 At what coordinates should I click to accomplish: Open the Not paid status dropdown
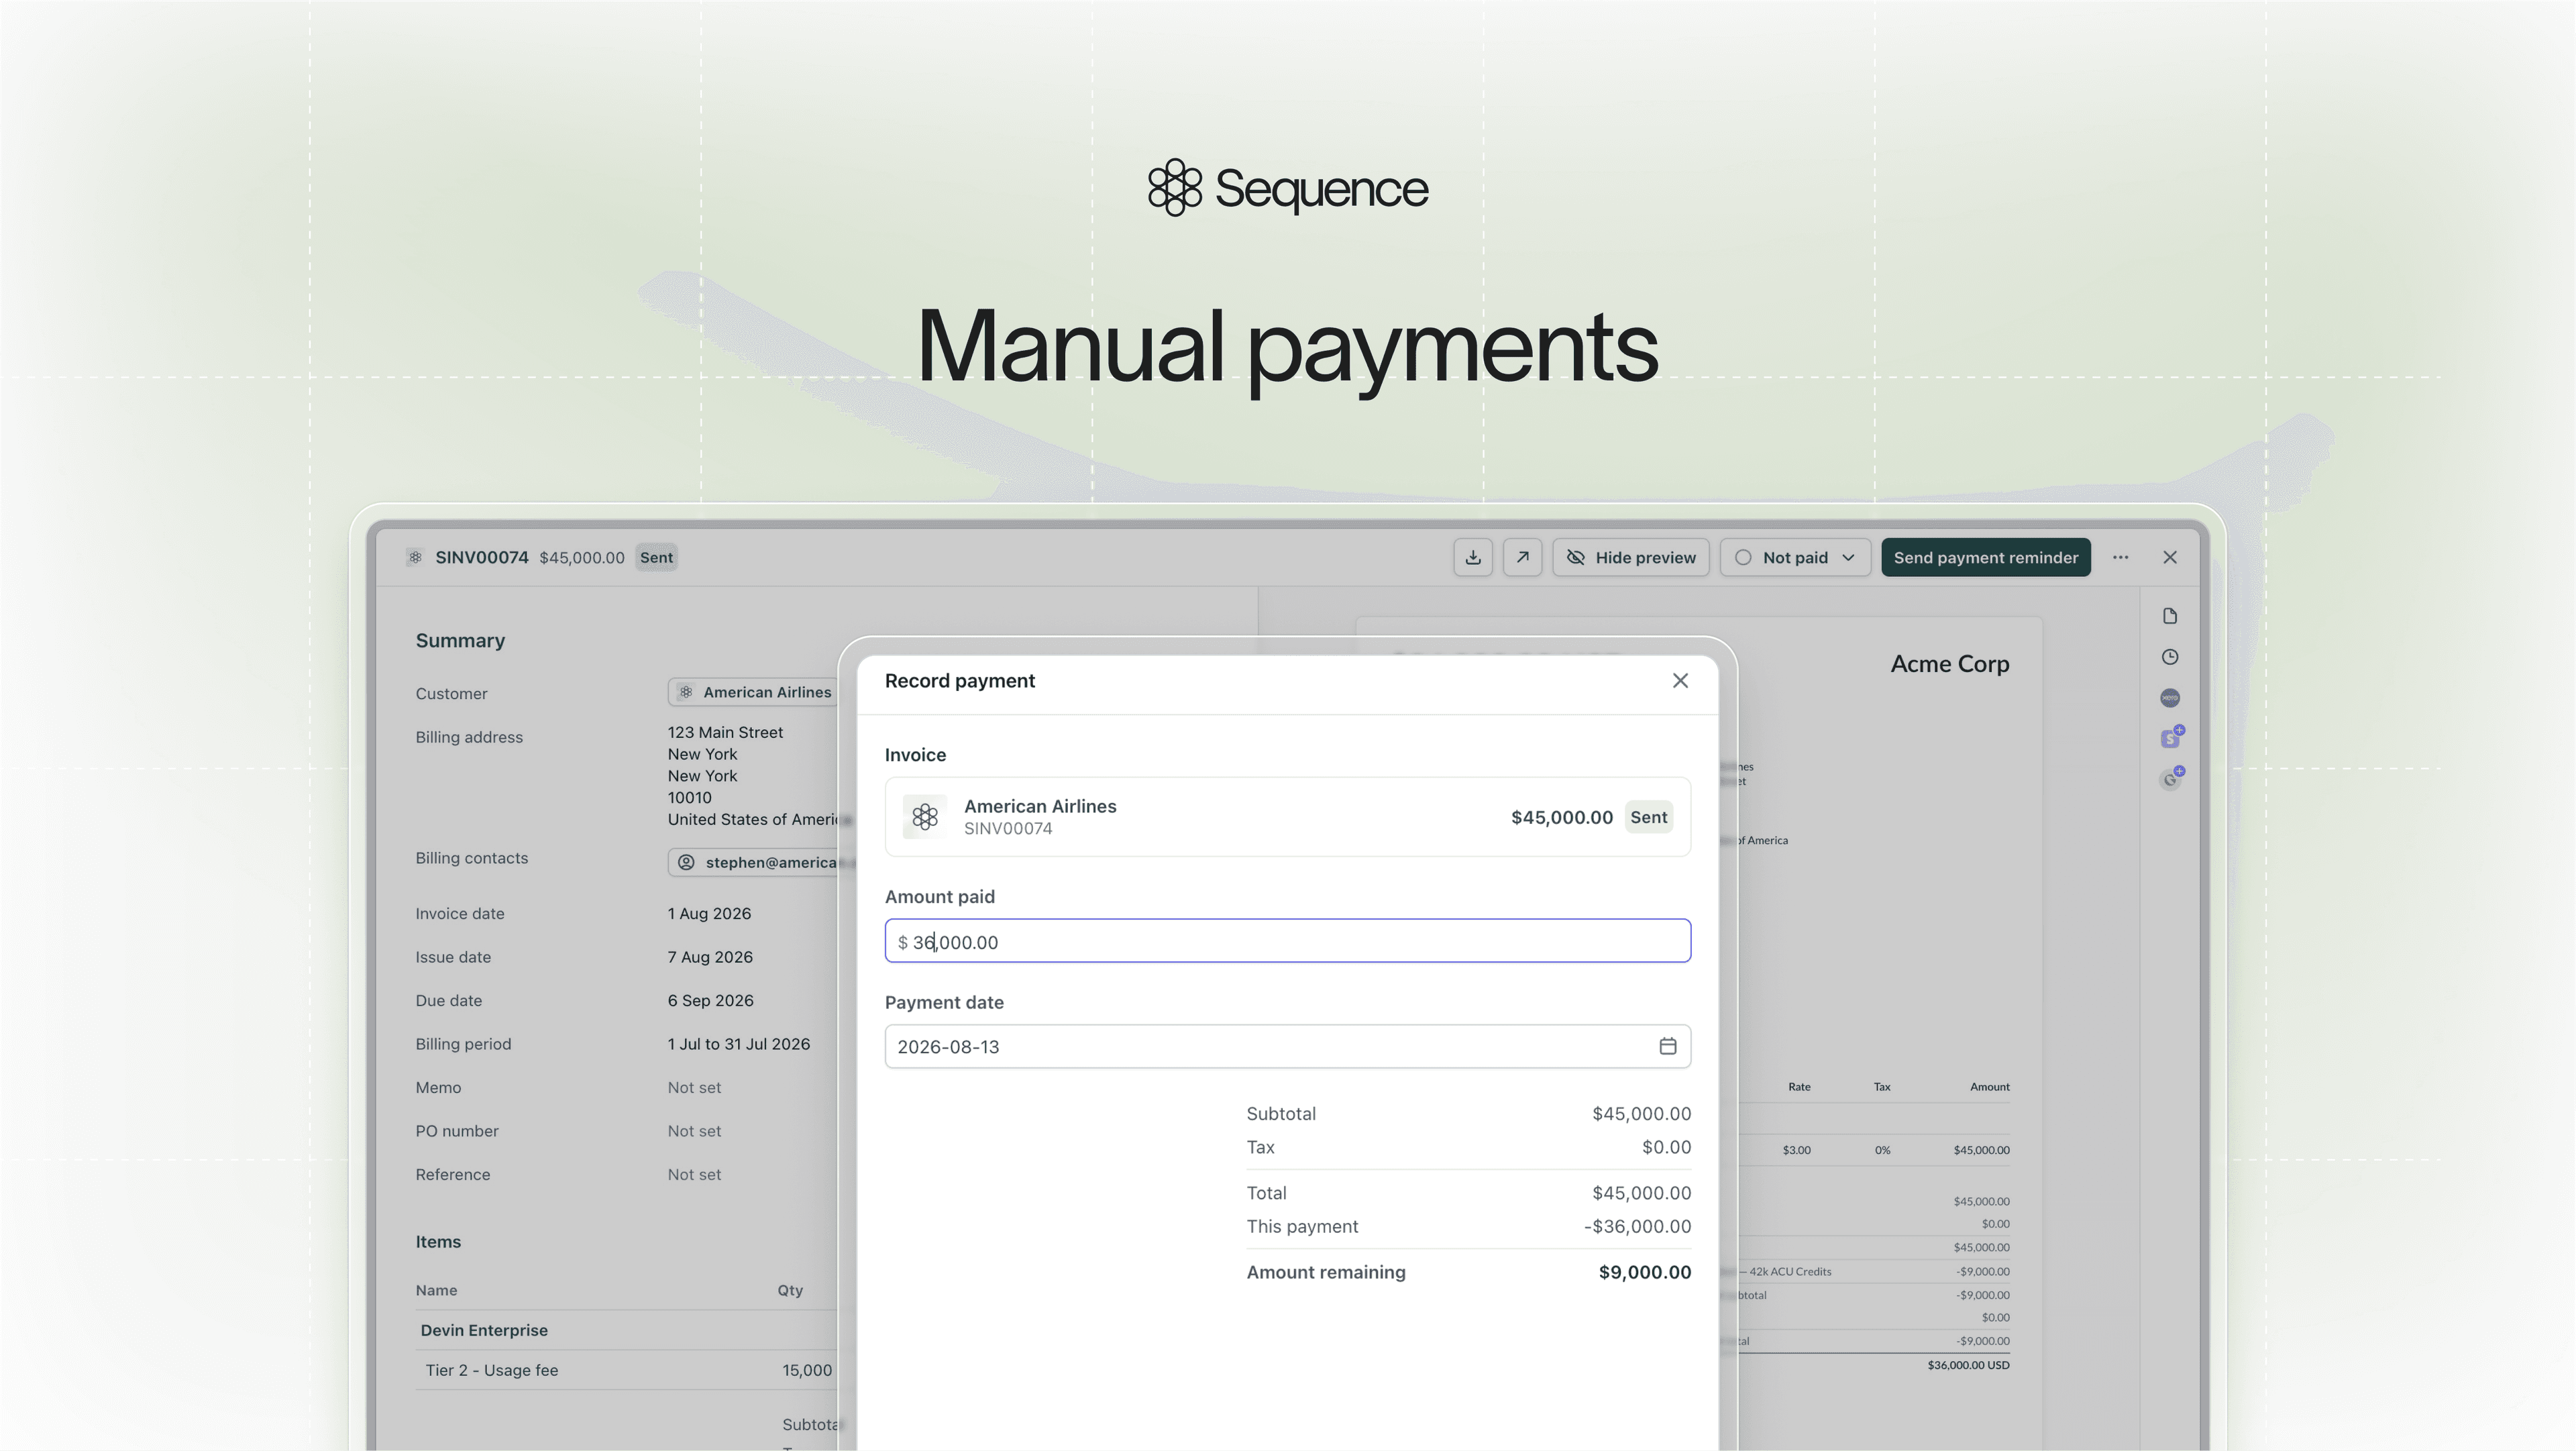pos(1795,557)
